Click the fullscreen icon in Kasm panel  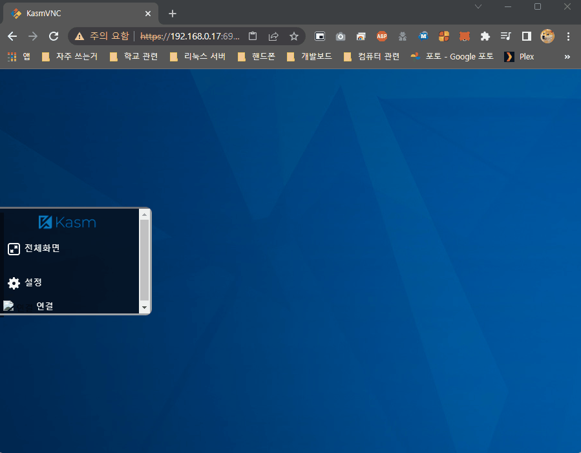tap(14, 249)
